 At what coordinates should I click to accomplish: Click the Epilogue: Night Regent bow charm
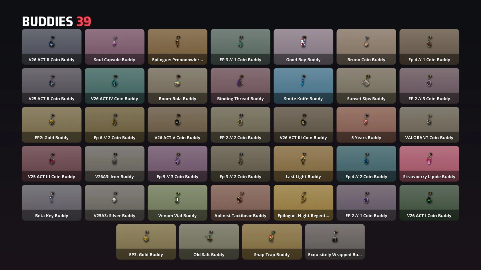[303, 197]
